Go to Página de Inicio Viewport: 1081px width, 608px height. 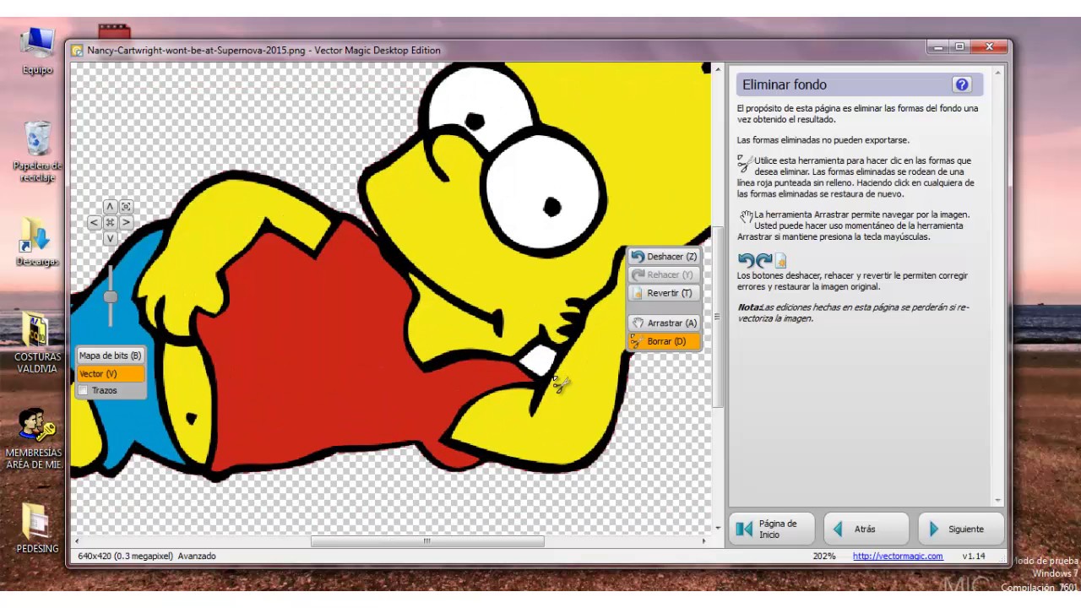pos(772,529)
